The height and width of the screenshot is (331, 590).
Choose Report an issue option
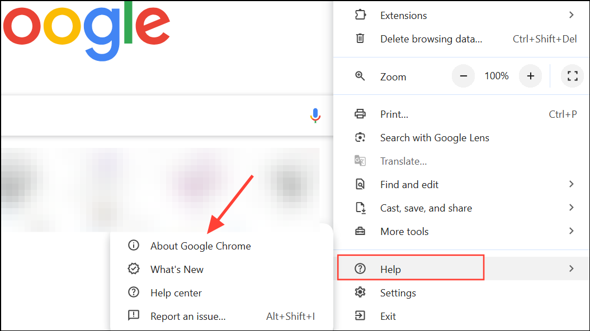click(x=188, y=316)
